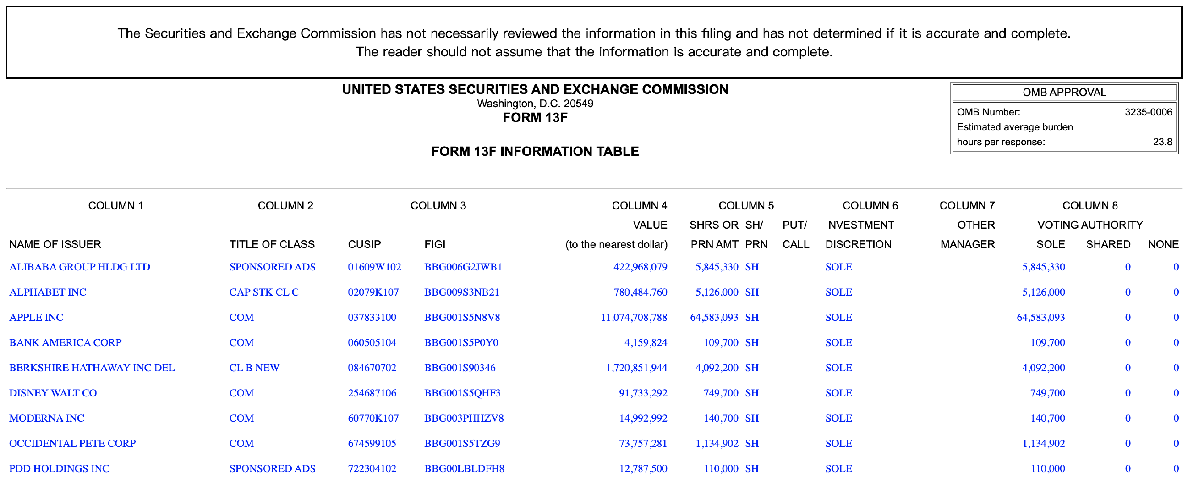Select Moderna's CUSIP 60770K107
1188x495 pixels.
click(x=372, y=418)
